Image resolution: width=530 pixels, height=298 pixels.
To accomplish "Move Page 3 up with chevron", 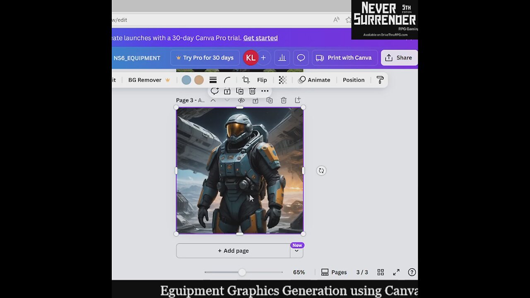I will 213,100.
